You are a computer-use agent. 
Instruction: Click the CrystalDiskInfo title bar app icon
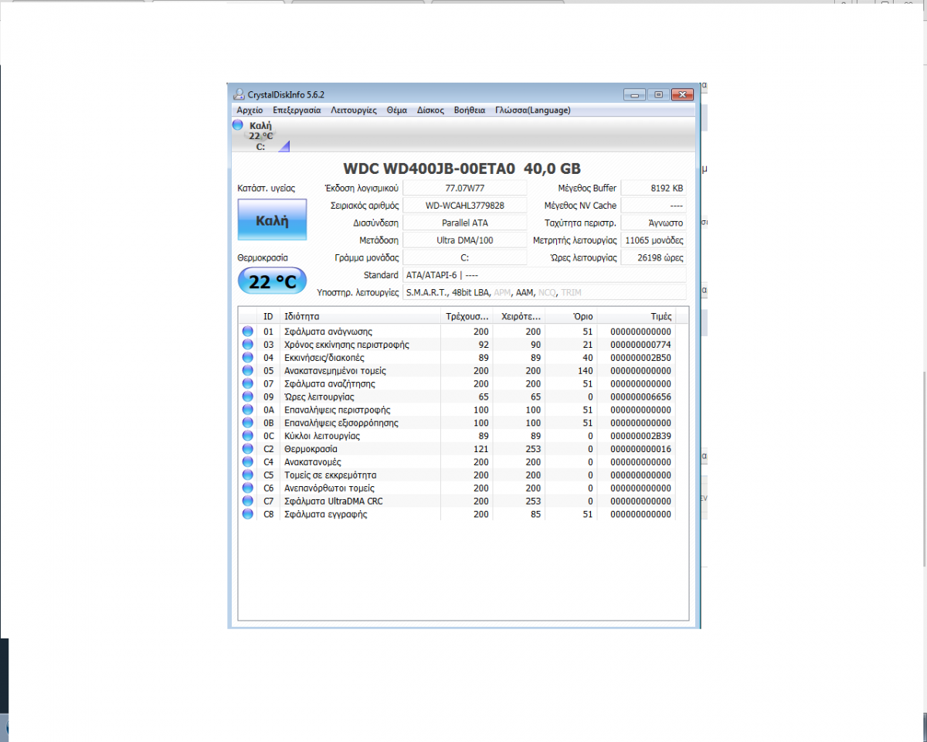click(239, 94)
